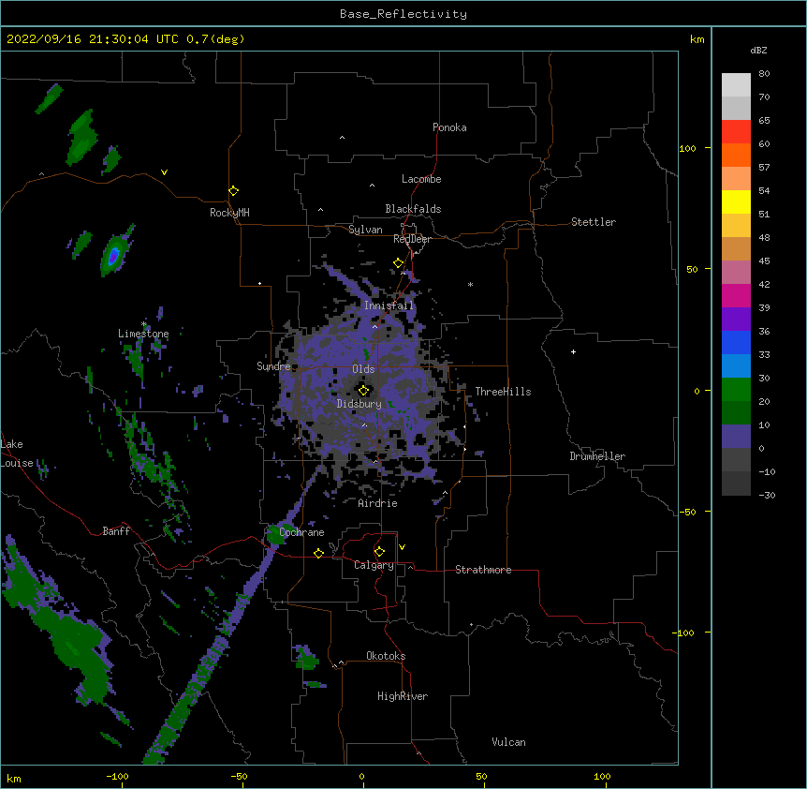Click the Vulcan city label
This screenshot has width=807, height=789.
[x=508, y=742]
